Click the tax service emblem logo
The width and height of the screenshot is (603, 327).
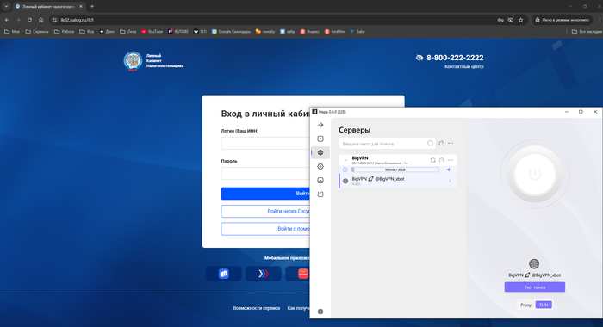coord(133,61)
